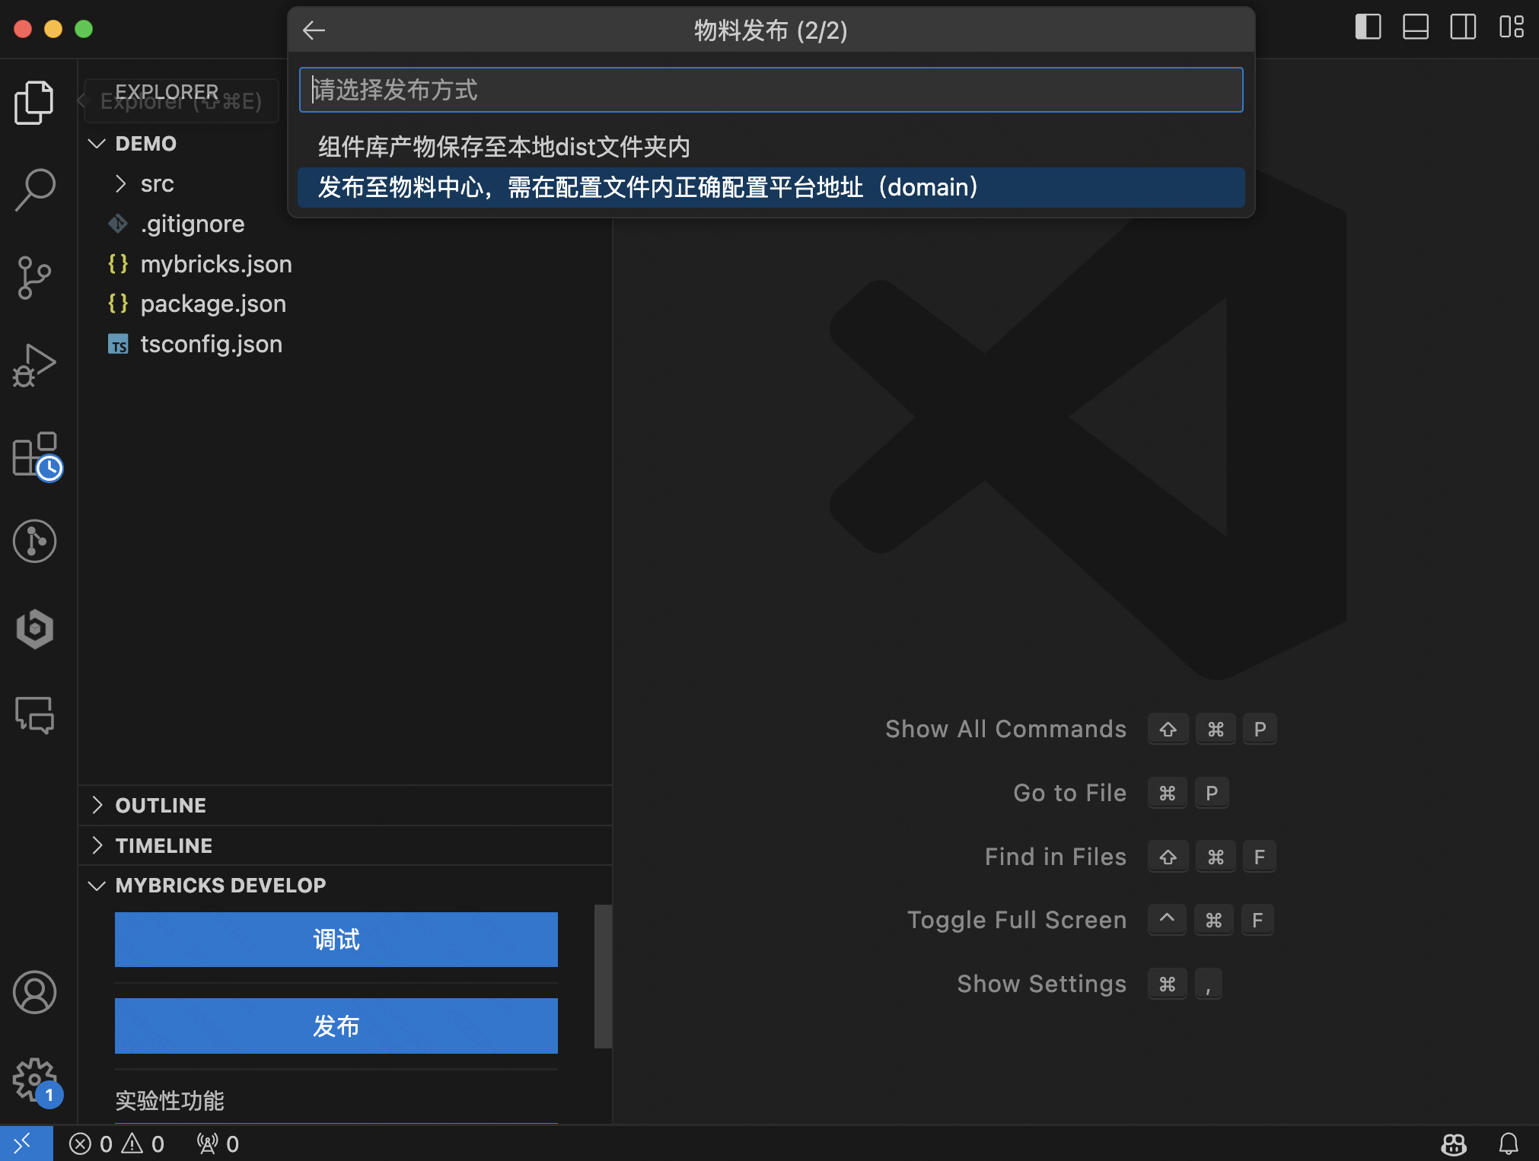Expand the TIMELINE section
Screen dimensions: 1539x1161
[x=345, y=846]
